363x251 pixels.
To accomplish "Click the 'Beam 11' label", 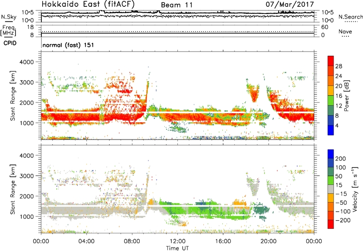I will [177, 5].
